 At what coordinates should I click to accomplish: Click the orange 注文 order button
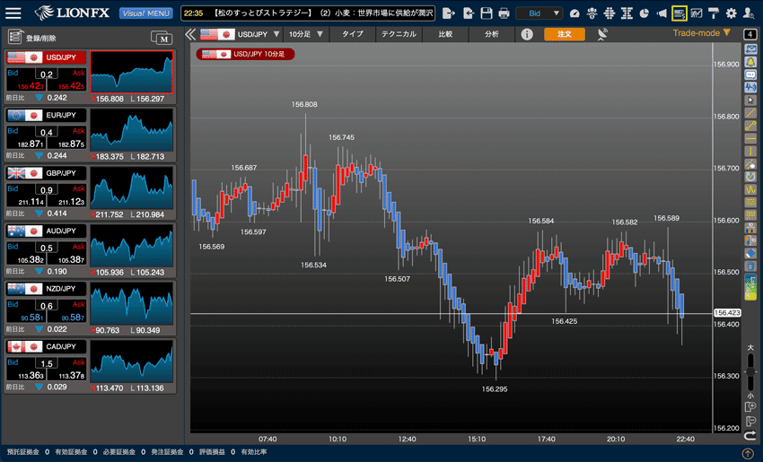point(565,34)
